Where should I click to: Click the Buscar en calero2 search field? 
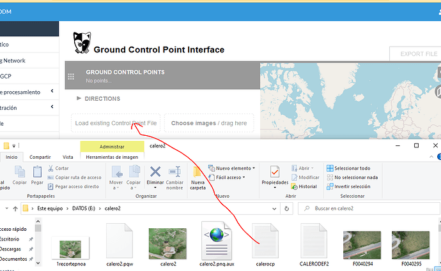pos(371,209)
